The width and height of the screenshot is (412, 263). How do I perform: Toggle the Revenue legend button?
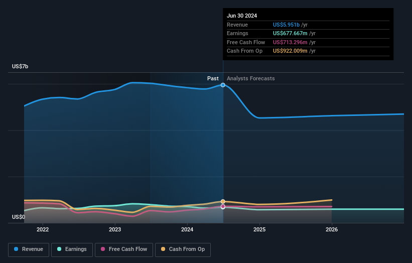(29, 249)
